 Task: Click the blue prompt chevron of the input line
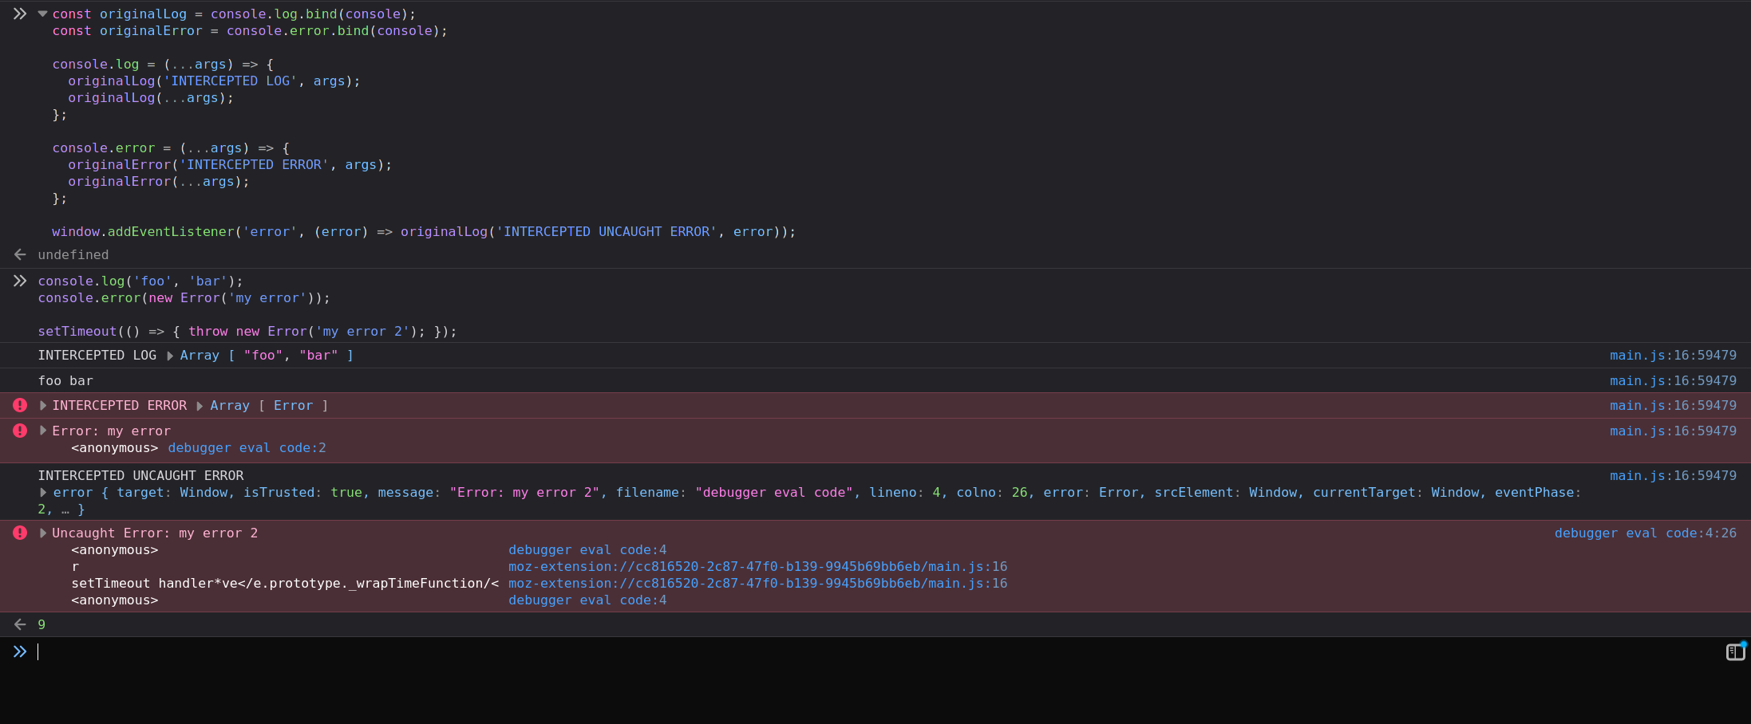point(20,651)
